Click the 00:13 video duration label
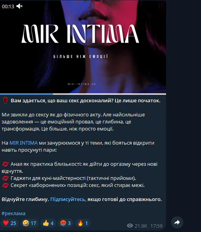This screenshot has height=232, width=201. click(8, 6)
